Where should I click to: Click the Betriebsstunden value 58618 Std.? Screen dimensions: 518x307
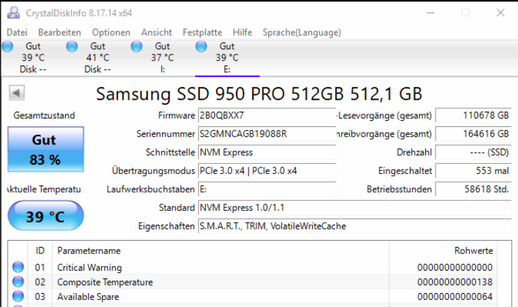click(x=473, y=190)
